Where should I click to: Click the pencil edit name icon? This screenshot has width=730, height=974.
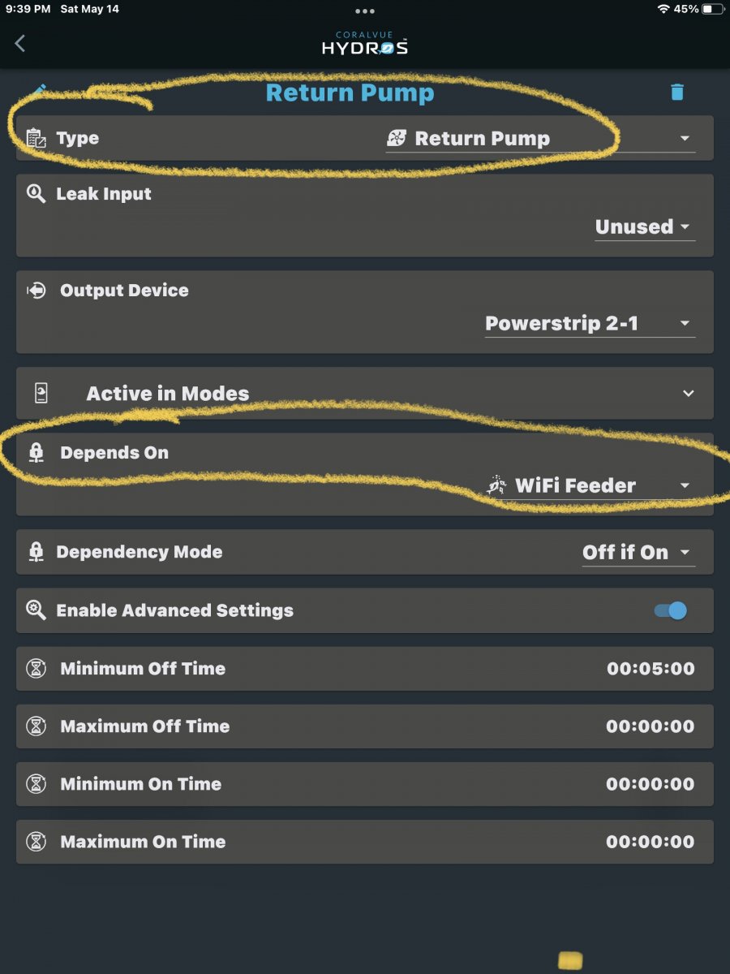[x=39, y=91]
